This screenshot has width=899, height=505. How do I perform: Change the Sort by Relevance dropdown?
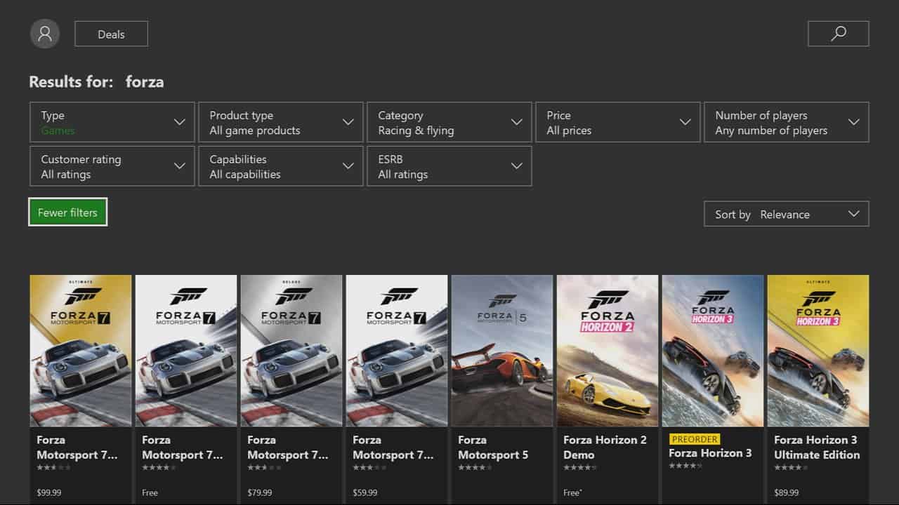[x=786, y=214]
